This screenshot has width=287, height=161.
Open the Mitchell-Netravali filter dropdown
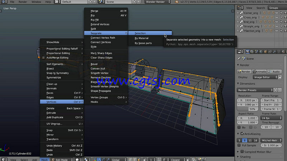[271, 140]
